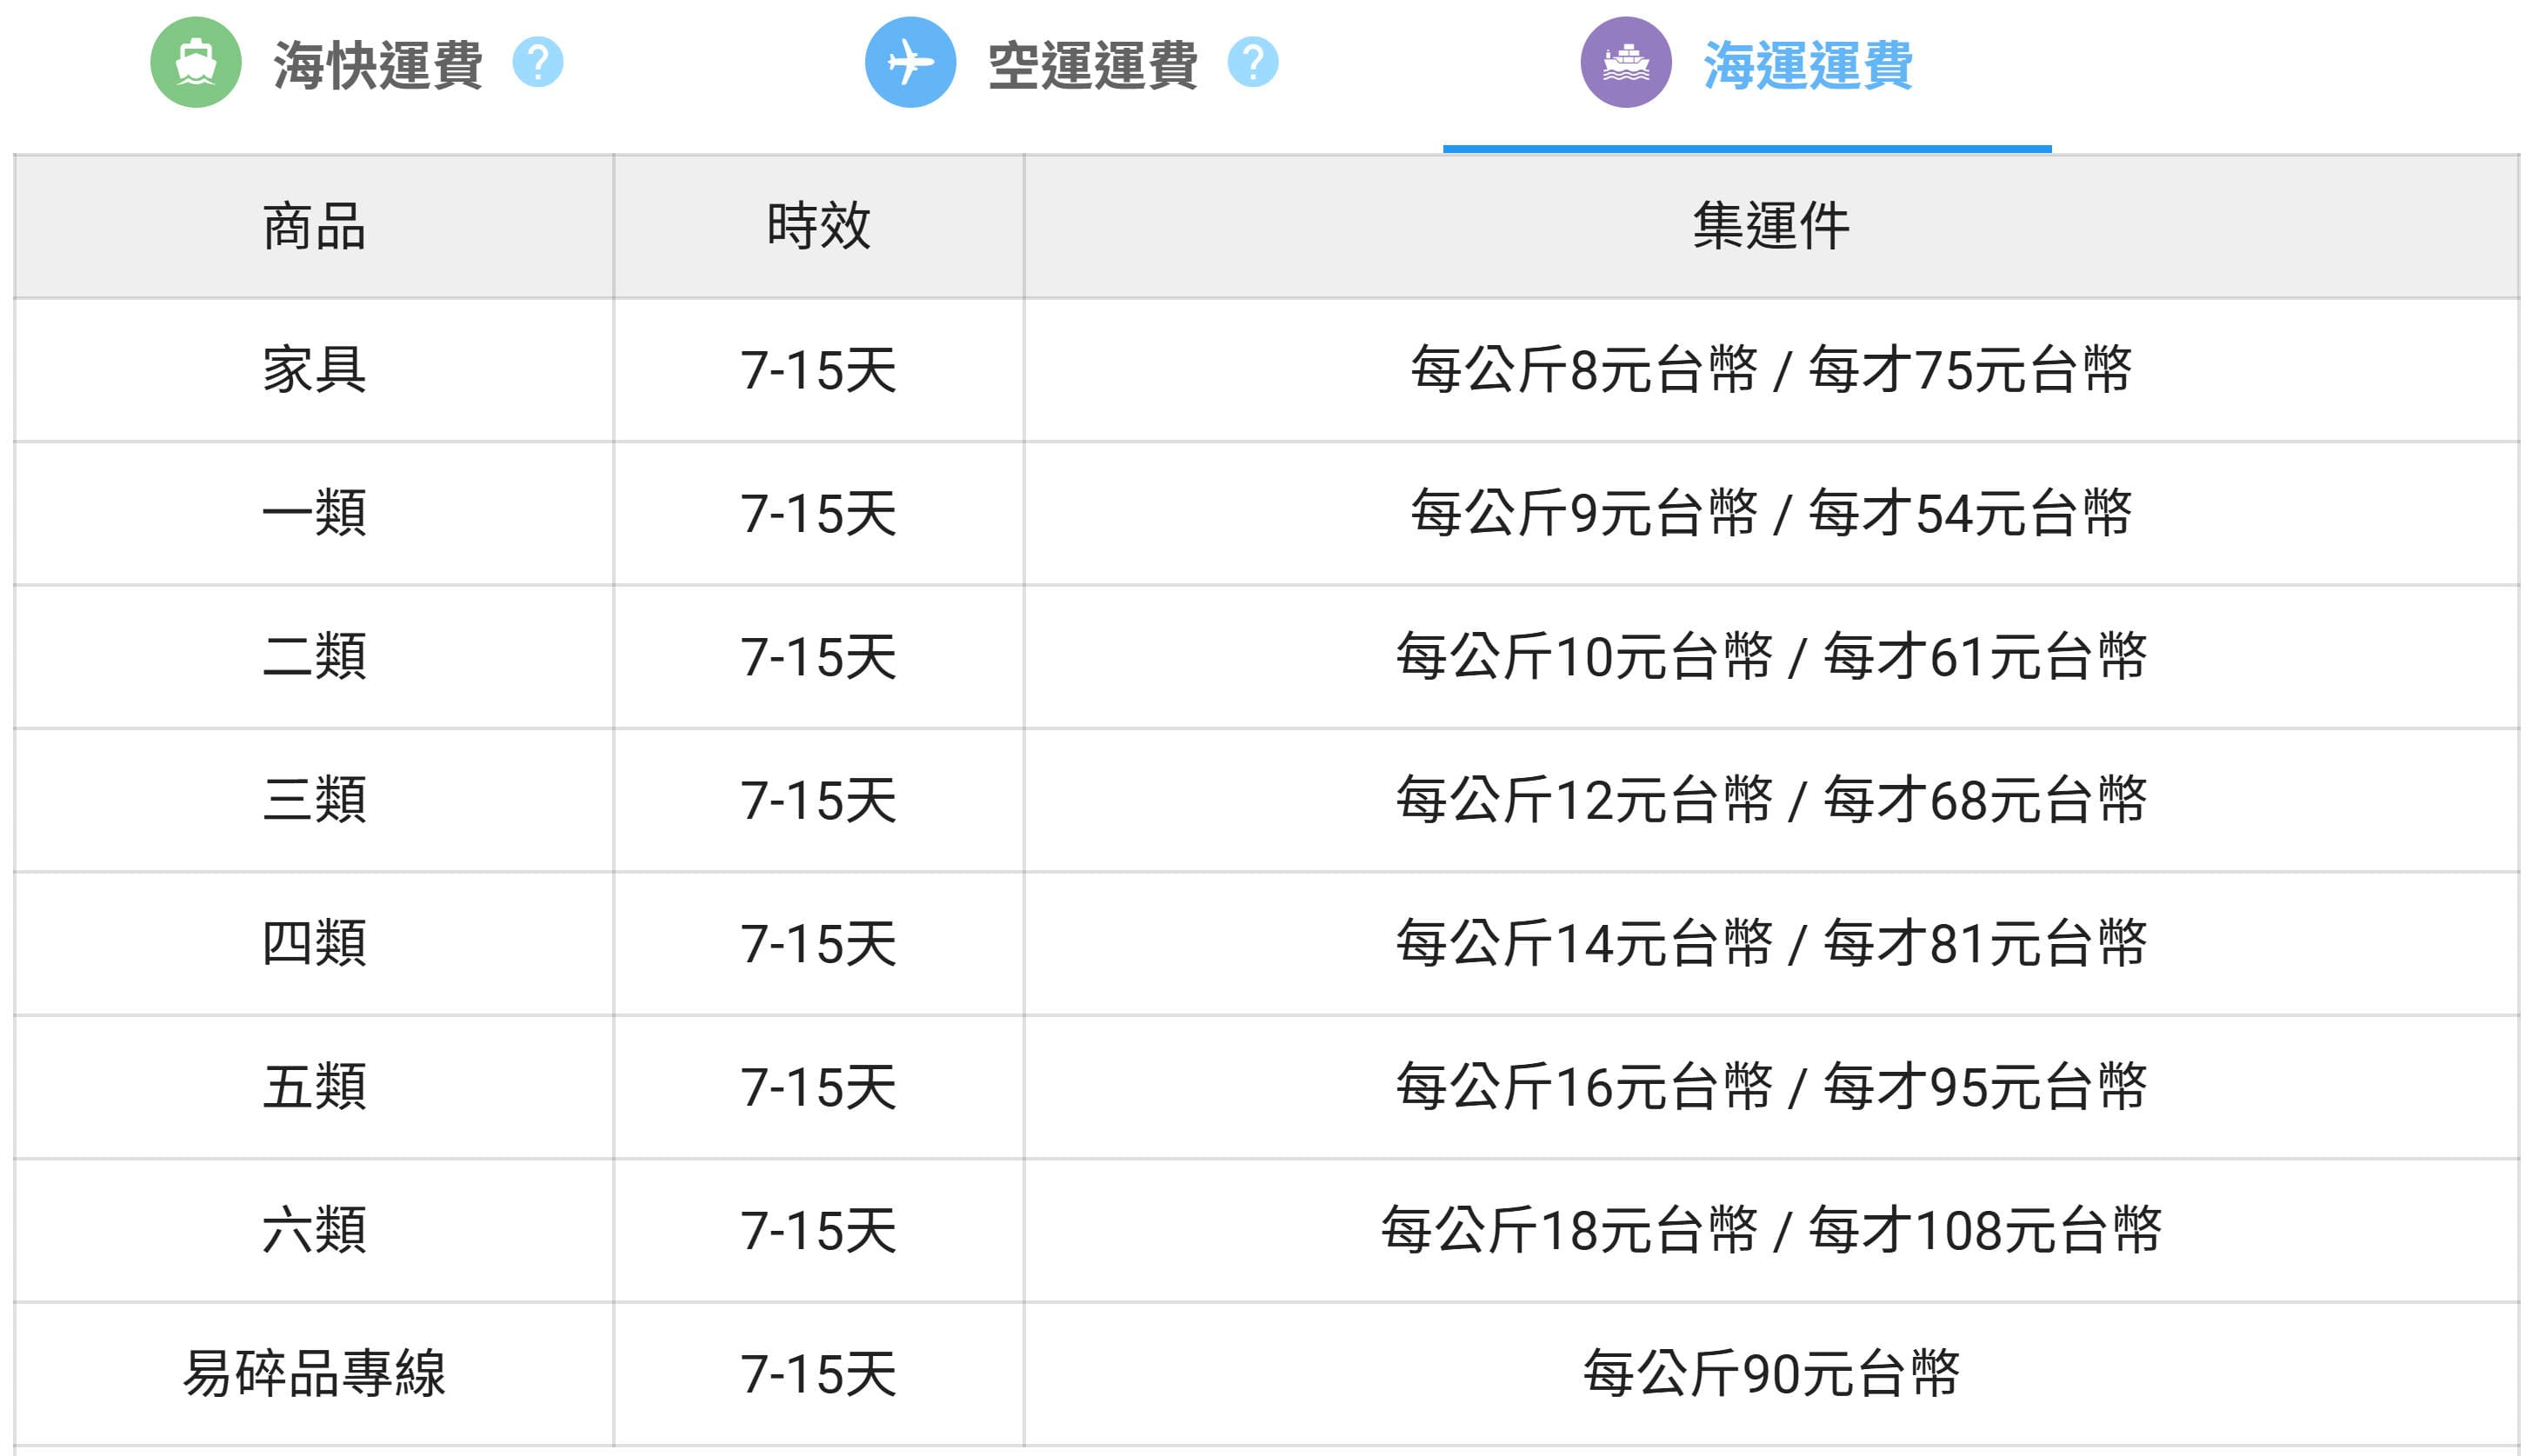Select the 家具 row label
2539x1456 pixels.
coord(314,370)
